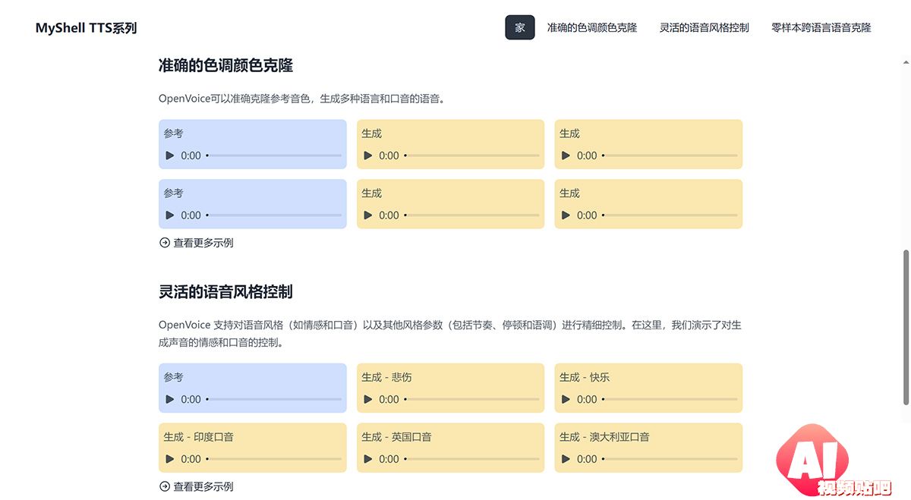Click the 生成 - 印度口音 progress slider
This screenshot has width=911, height=500.
273,459
